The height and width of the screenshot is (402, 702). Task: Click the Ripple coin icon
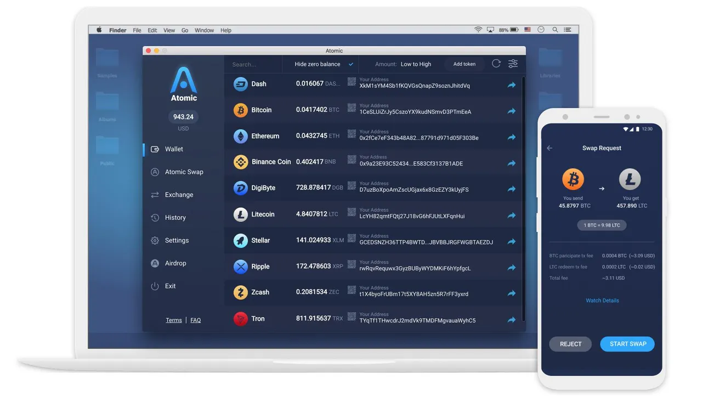(x=241, y=267)
